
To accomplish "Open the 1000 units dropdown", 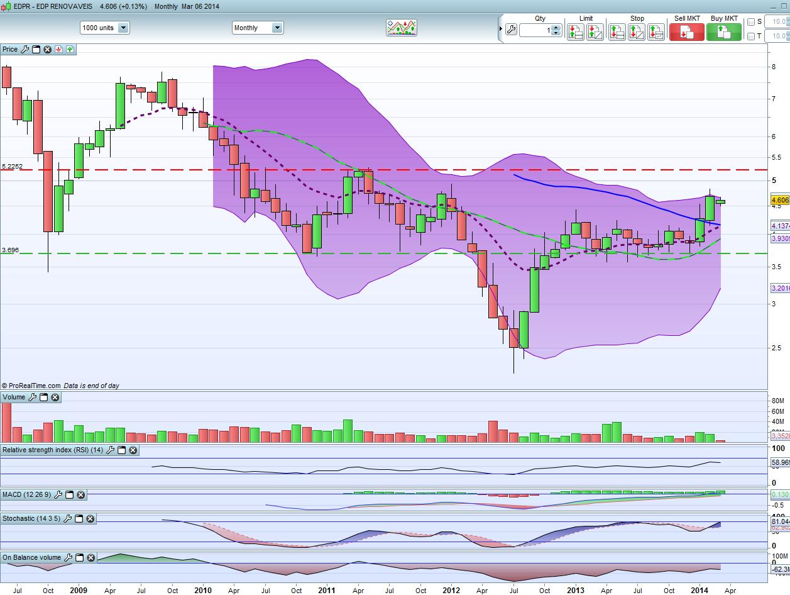I will coord(105,28).
